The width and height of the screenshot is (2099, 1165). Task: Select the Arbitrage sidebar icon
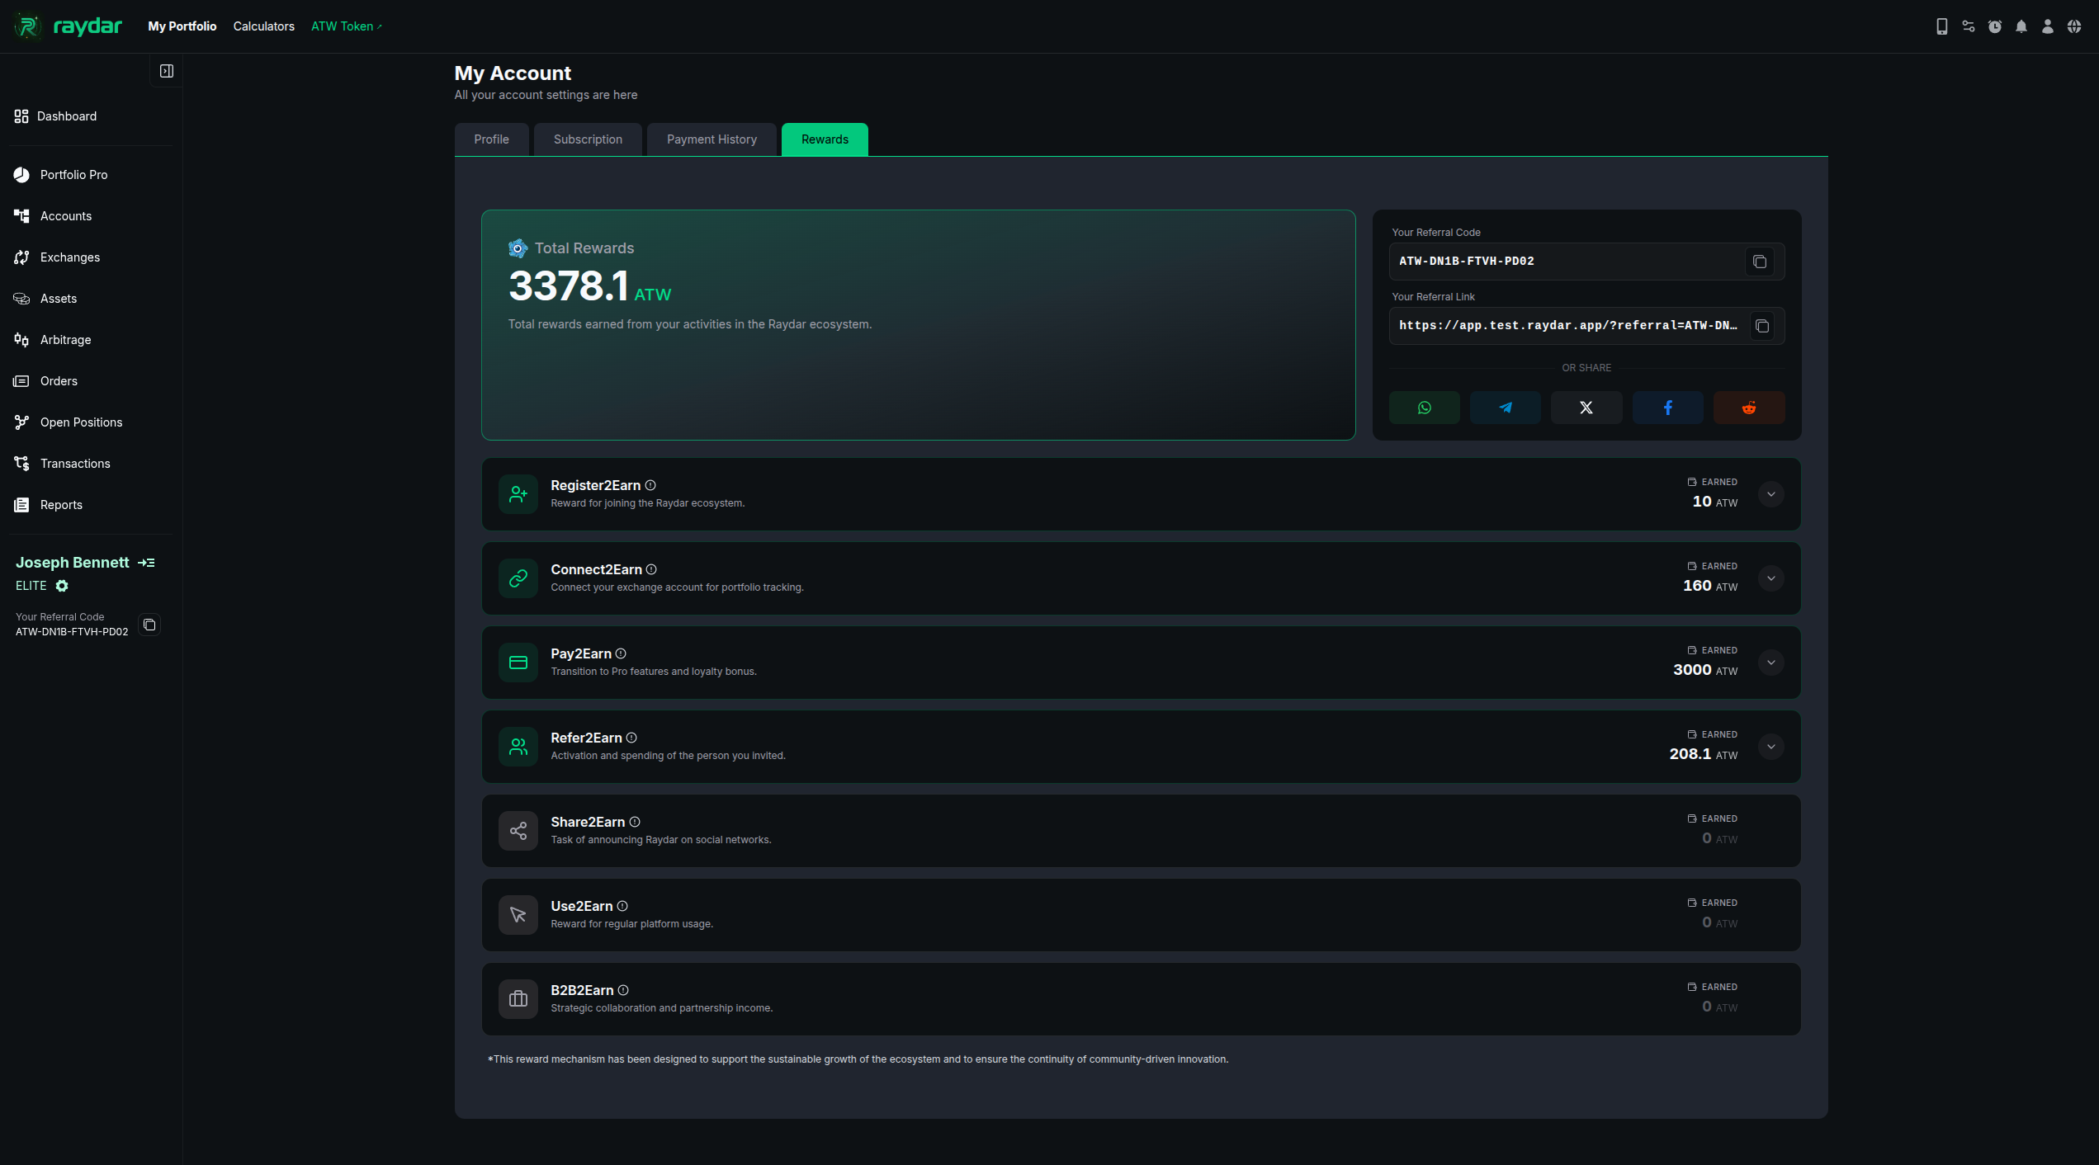click(21, 339)
